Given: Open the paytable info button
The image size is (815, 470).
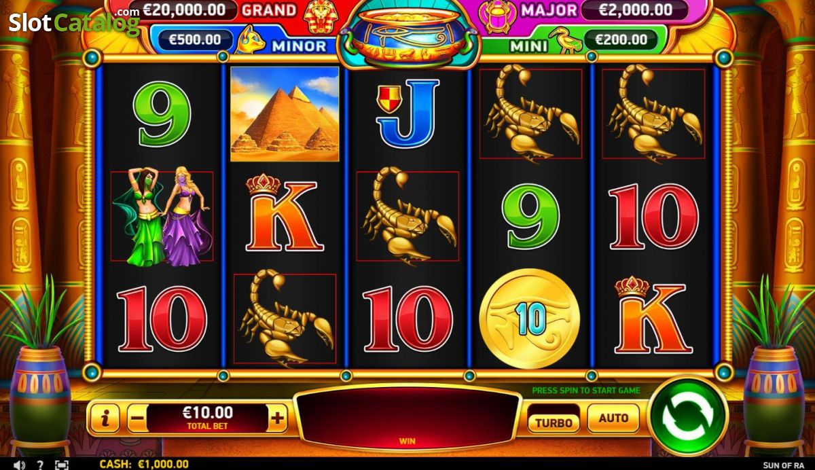Looking at the screenshot, I should tap(105, 419).
